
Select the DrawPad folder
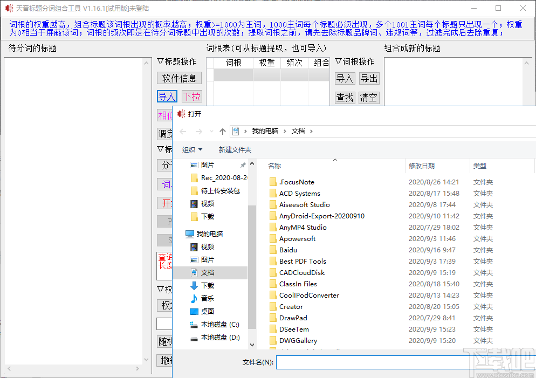(293, 318)
